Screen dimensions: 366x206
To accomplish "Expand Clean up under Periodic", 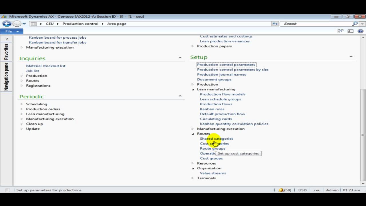I will point(21,124).
